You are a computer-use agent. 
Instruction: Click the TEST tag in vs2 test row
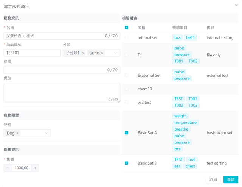click(x=179, y=99)
